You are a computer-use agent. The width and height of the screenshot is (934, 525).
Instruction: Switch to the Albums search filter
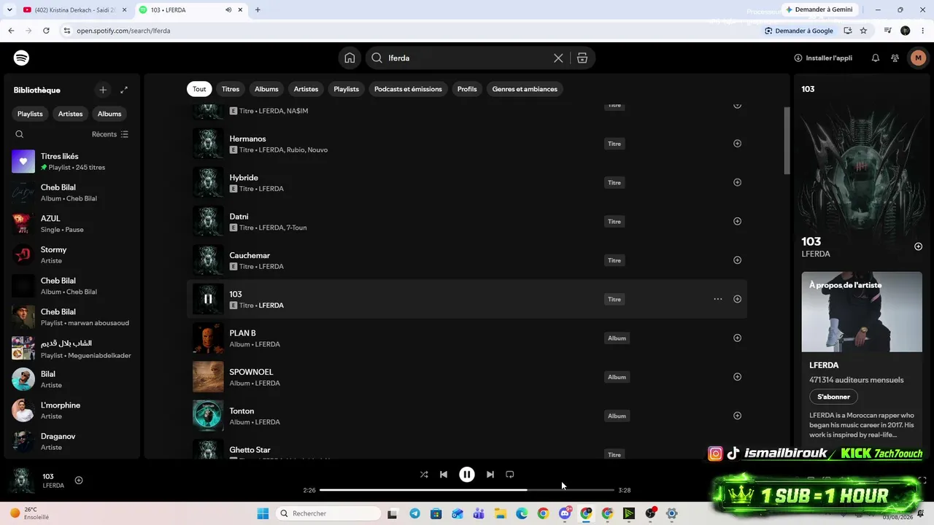(x=266, y=89)
